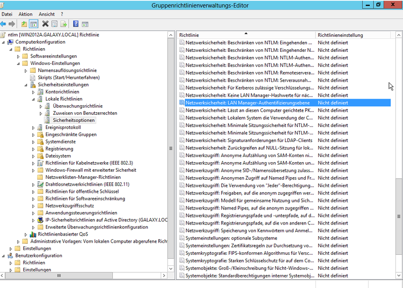Click the Skripts (Start/Herunterfahren) icon
Screen dimensions: 403x288
tap(33, 78)
